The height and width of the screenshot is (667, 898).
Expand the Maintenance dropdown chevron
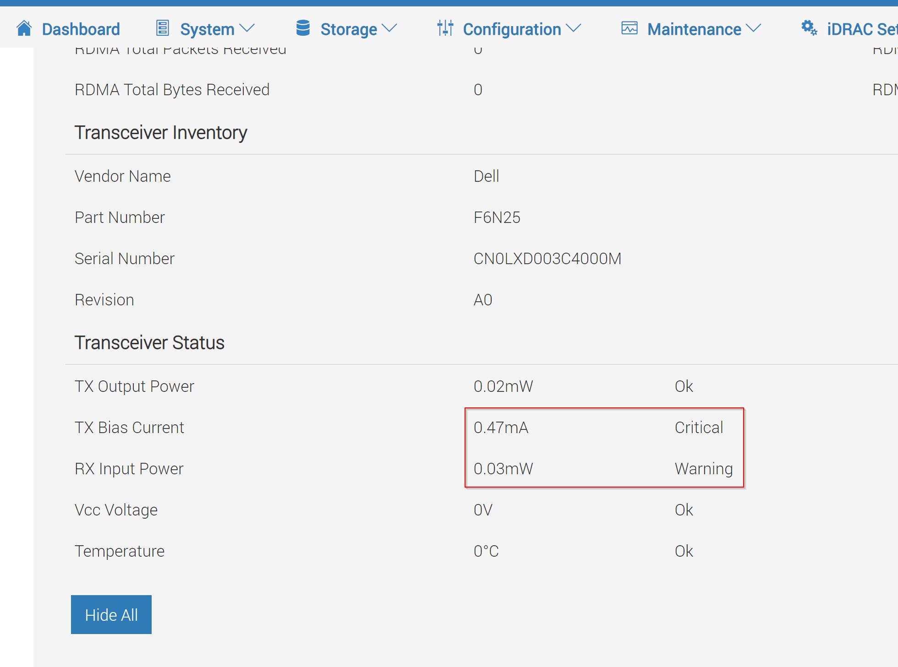coord(754,29)
